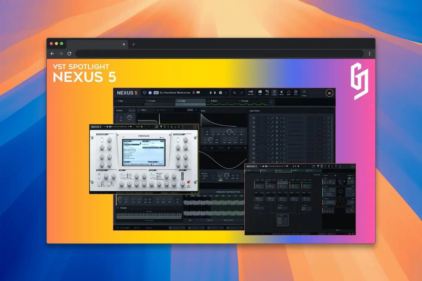The height and width of the screenshot is (281, 422).
Task: Toggle the Filter 1 power button
Action: (139, 110)
